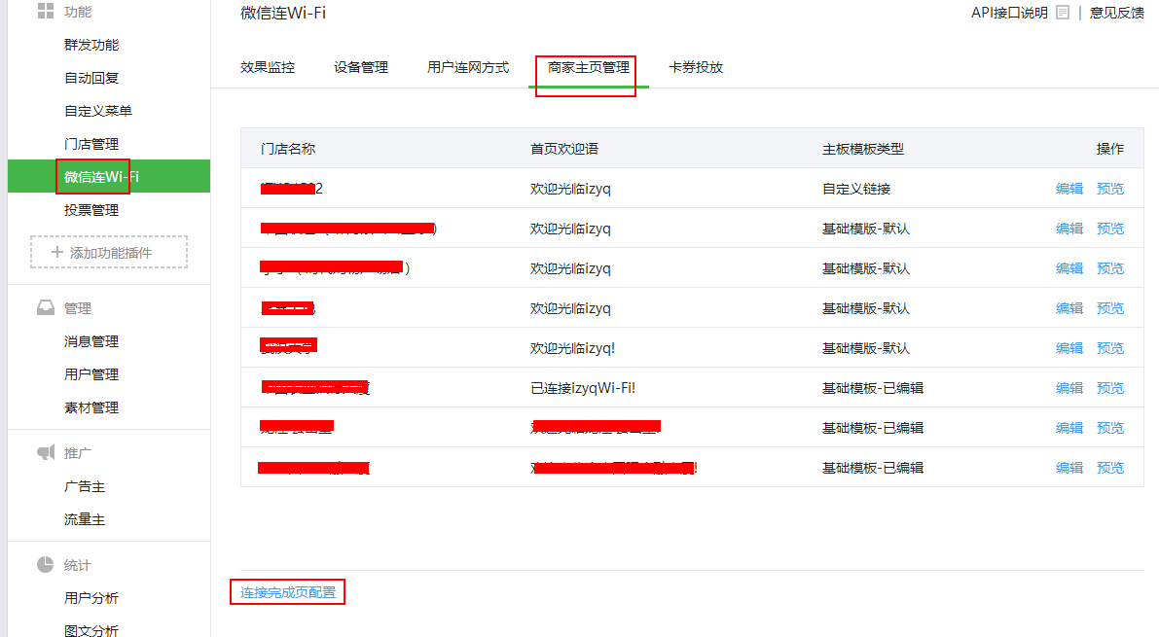Viewport: 1159px width, 637px height.
Task: Click the 管理 inbox icon
Action: click(x=46, y=308)
